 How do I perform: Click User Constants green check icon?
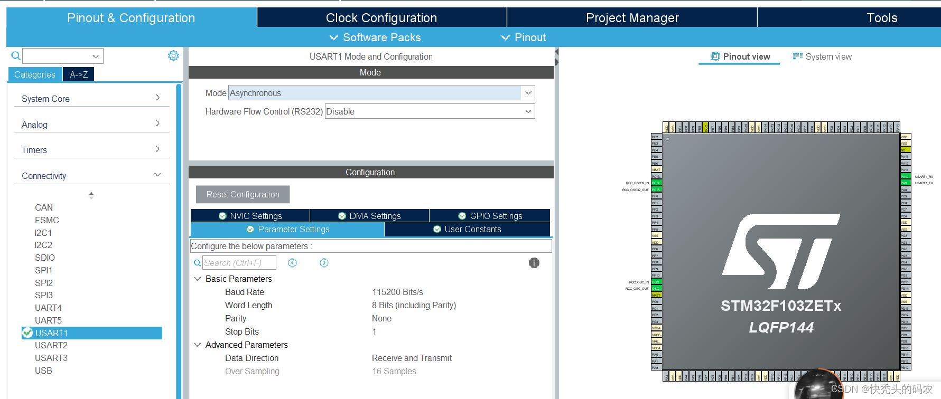click(437, 229)
